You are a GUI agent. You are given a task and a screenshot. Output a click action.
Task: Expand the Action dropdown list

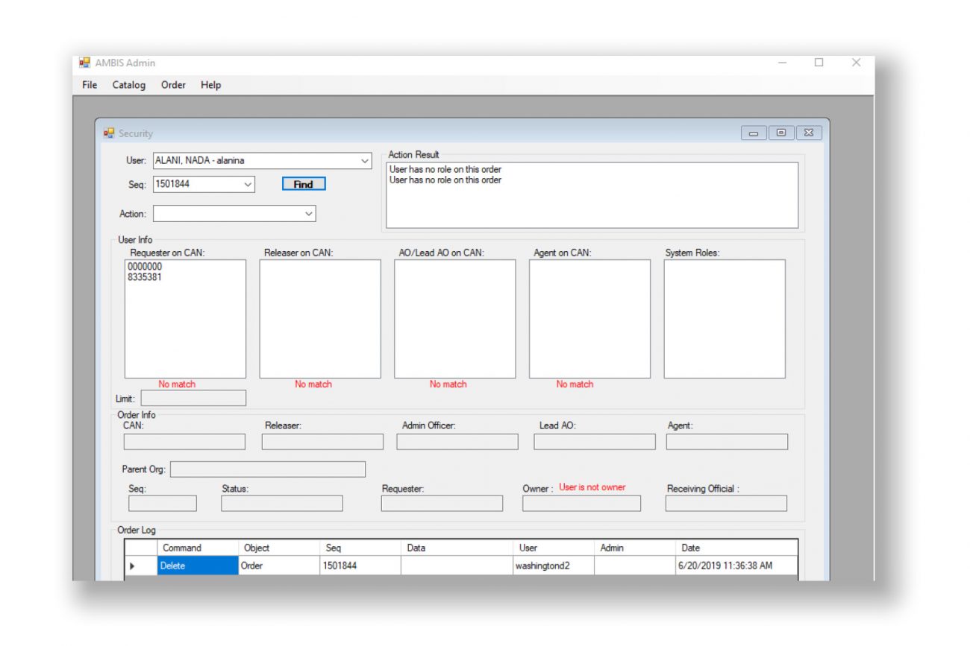(309, 214)
